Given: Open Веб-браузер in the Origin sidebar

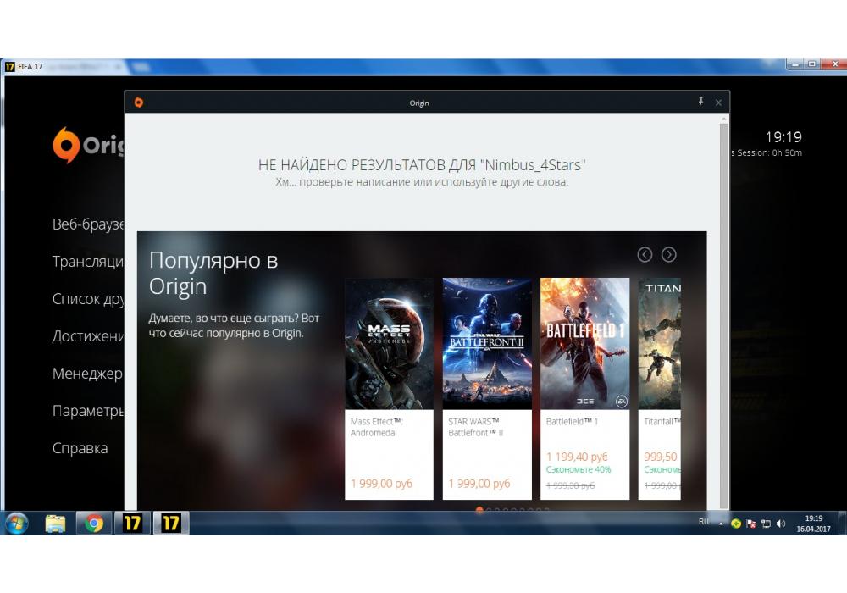Looking at the screenshot, I should click(88, 224).
